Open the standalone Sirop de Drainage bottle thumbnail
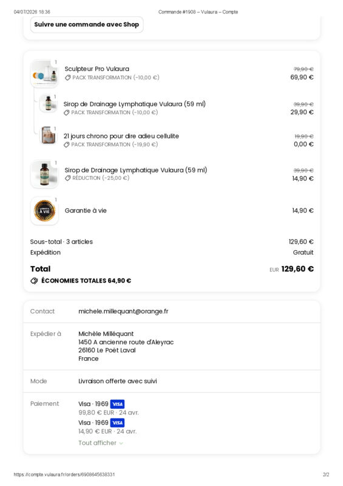The height and width of the screenshot is (486, 343). tap(44, 174)
